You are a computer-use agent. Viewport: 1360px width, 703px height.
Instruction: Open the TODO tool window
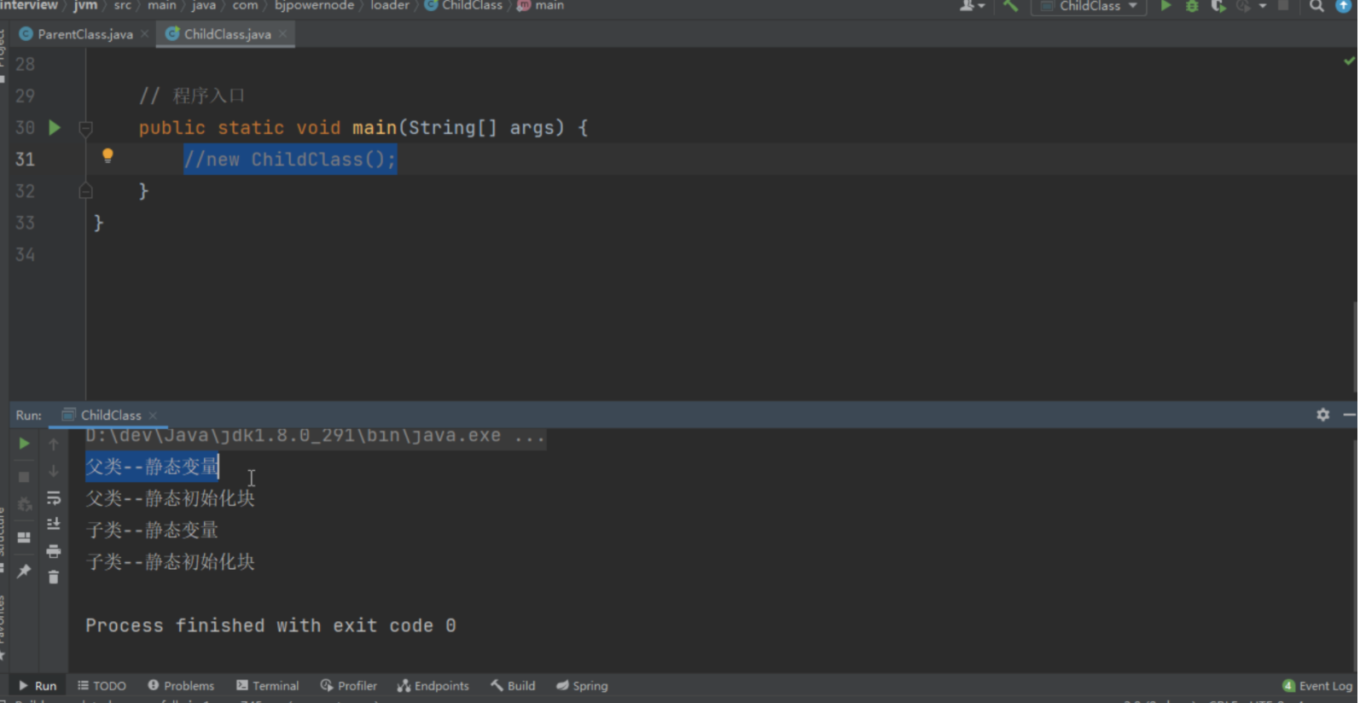coord(102,685)
